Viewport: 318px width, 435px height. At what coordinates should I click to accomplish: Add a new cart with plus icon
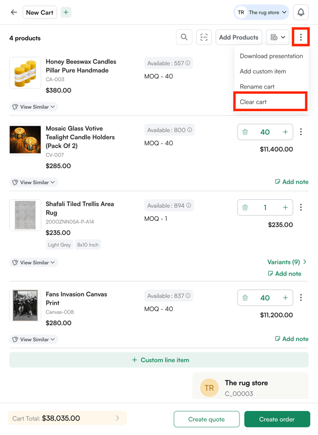click(66, 12)
